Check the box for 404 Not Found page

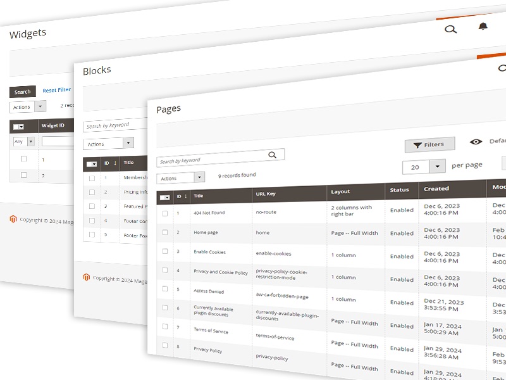[165, 213]
